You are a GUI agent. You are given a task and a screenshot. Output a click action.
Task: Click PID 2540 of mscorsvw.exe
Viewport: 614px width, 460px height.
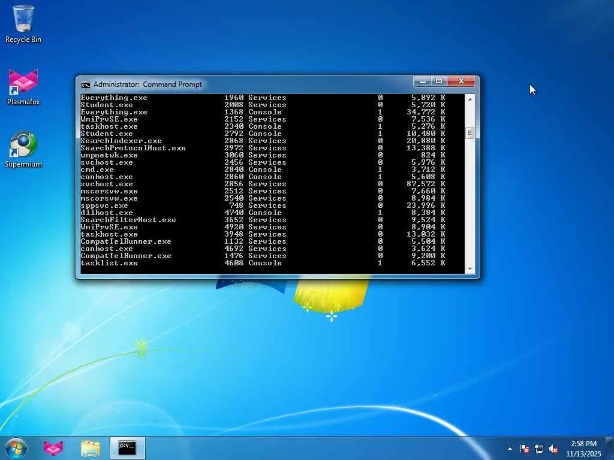[234, 198]
